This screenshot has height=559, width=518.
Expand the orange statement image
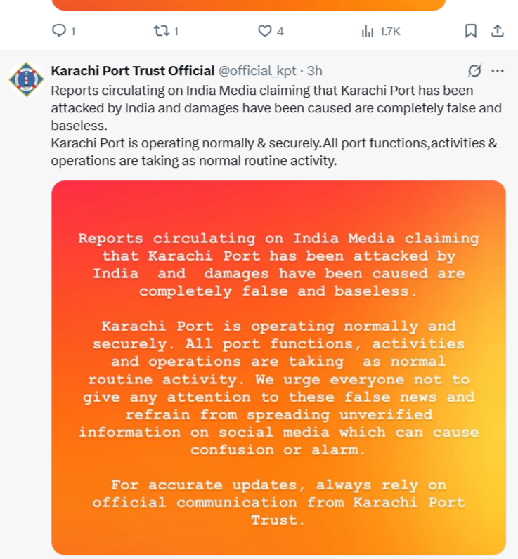click(278, 367)
